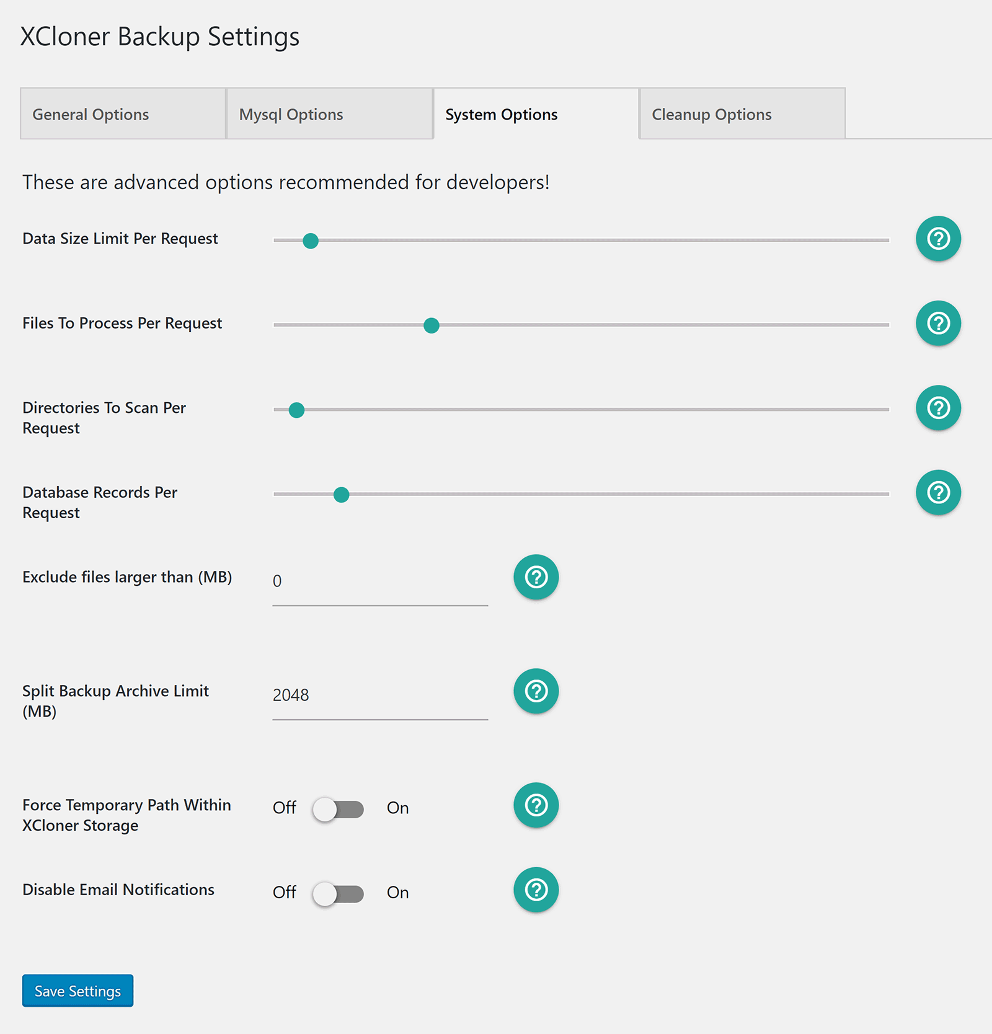Screen dimensions: 992x1034
Task: Click Directories To Scan slider handle
Action: (x=297, y=410)
